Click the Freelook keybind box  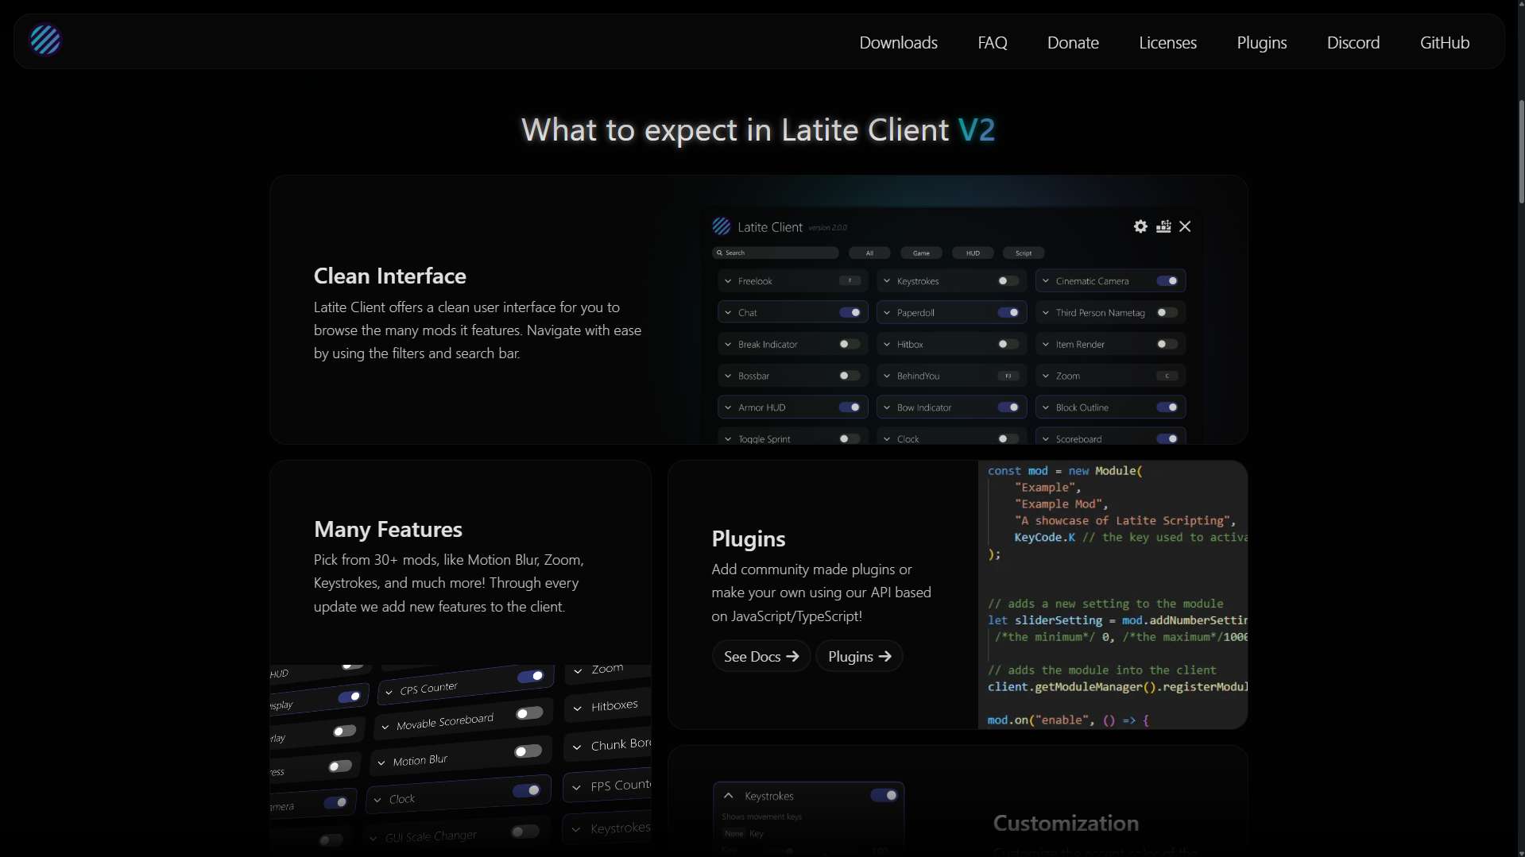tap(850, 280)
